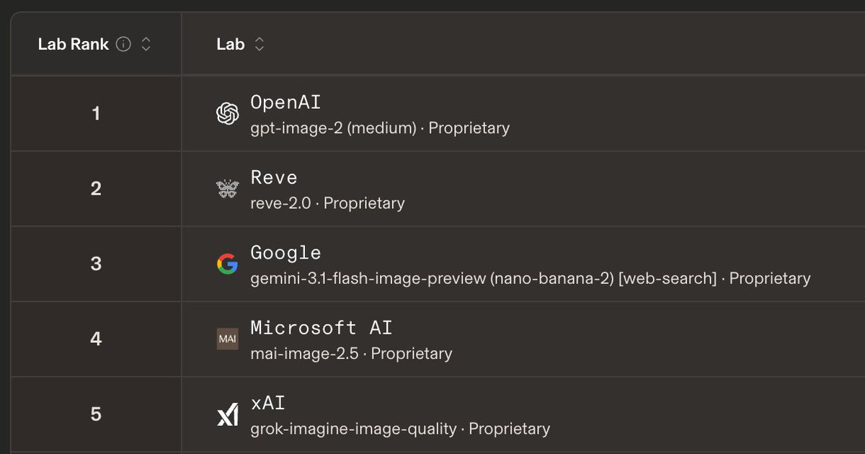Select gpt-image-2 (medium) model text
The width and height of the screenshot is (865, 454).
(x=334, y=128)
